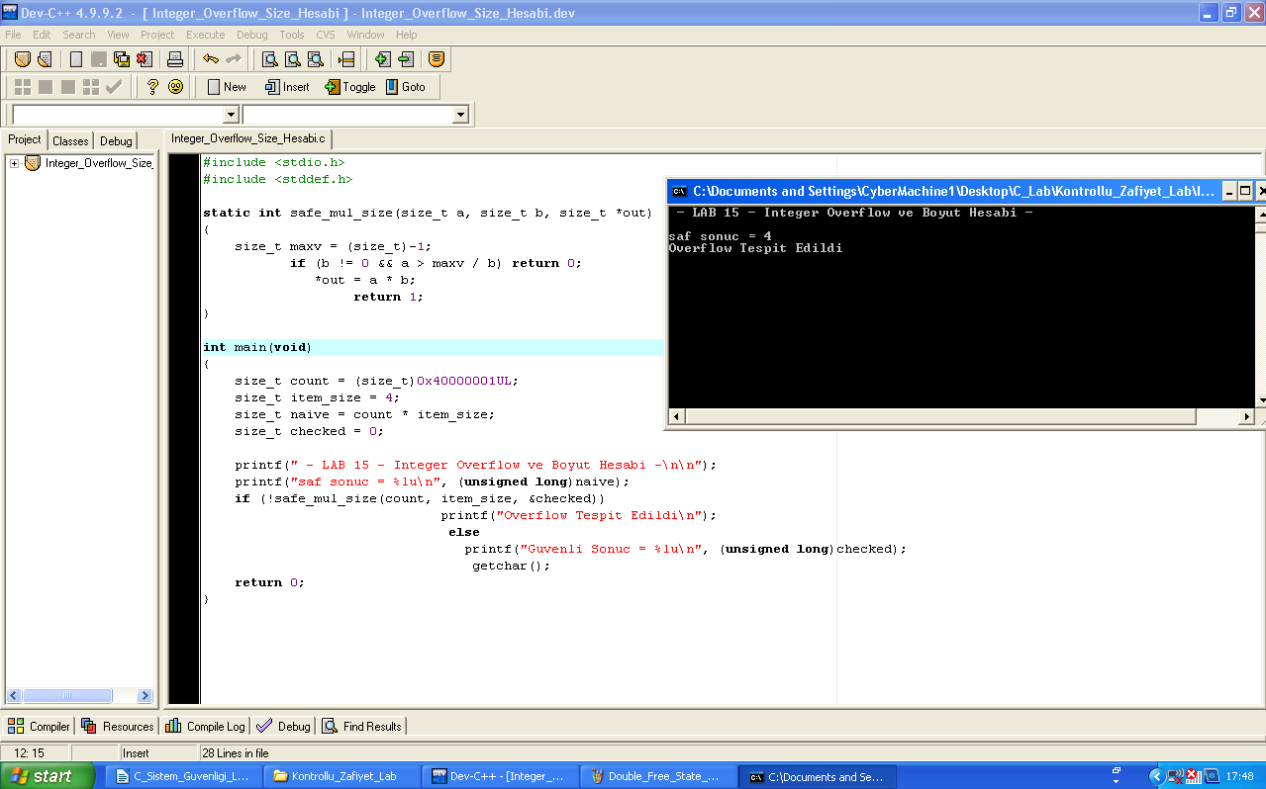Viewport: 1266px width, 789px height.
Task: Open the CVS menu
Action: point(326,35)
